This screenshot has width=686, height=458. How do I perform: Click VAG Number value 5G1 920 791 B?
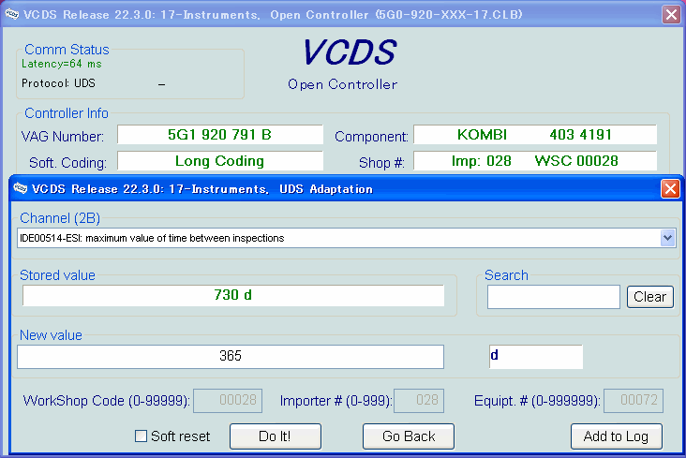[220, 135]
